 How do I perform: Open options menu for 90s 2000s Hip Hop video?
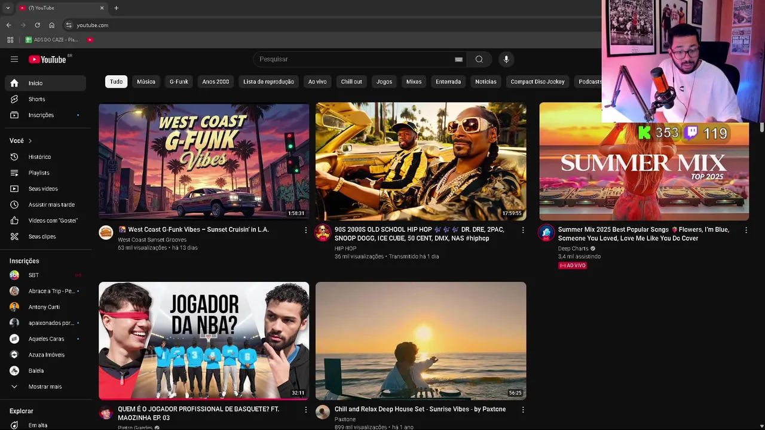[523, 230]
